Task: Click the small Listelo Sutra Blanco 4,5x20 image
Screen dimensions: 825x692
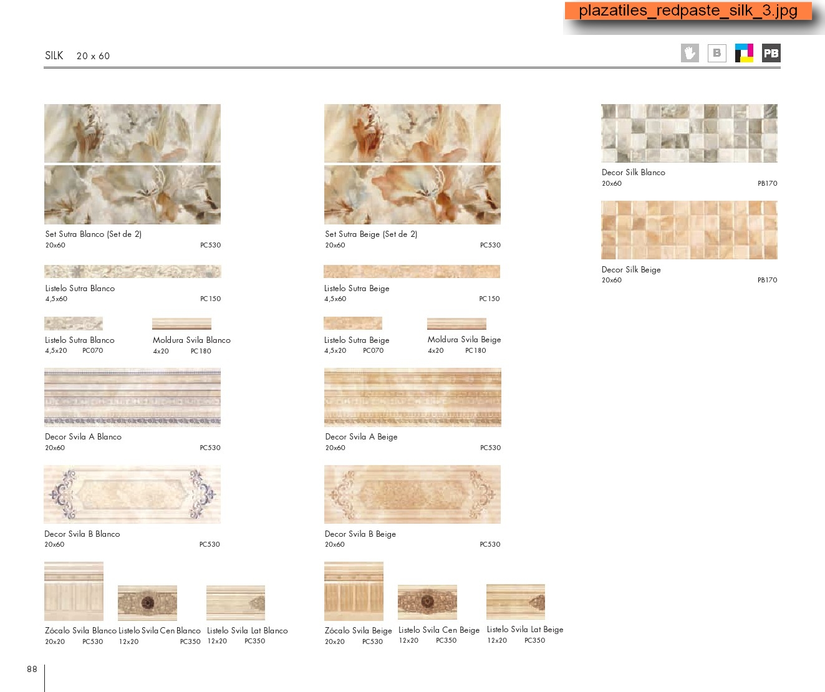Action: pos(74,324)
